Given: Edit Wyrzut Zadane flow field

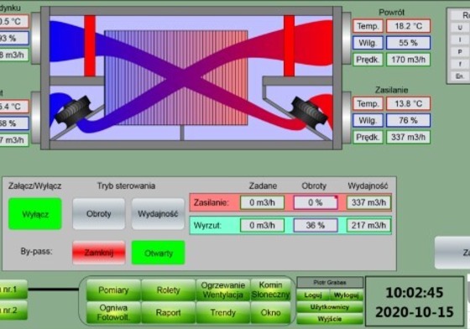Looking at the screenshot, I should pos(262,225).
